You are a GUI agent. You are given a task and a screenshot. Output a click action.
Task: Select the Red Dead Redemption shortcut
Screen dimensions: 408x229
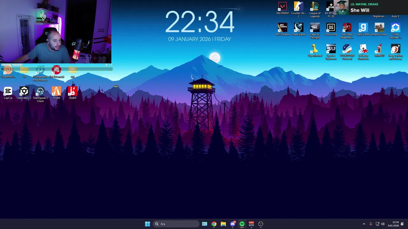pyautogui.click(x=347, y=31)
